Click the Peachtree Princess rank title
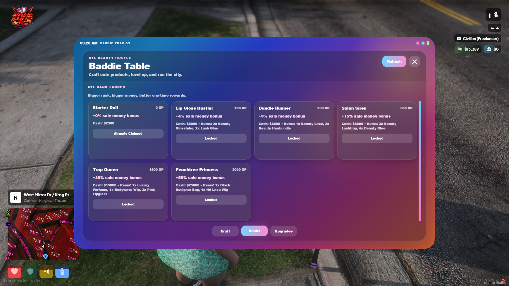 (x=197, y=170)
